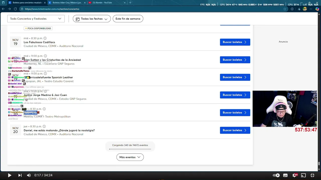321x180 pixels.
Task: Click the Anuncio label in sidebar
Action: (283, 42)
